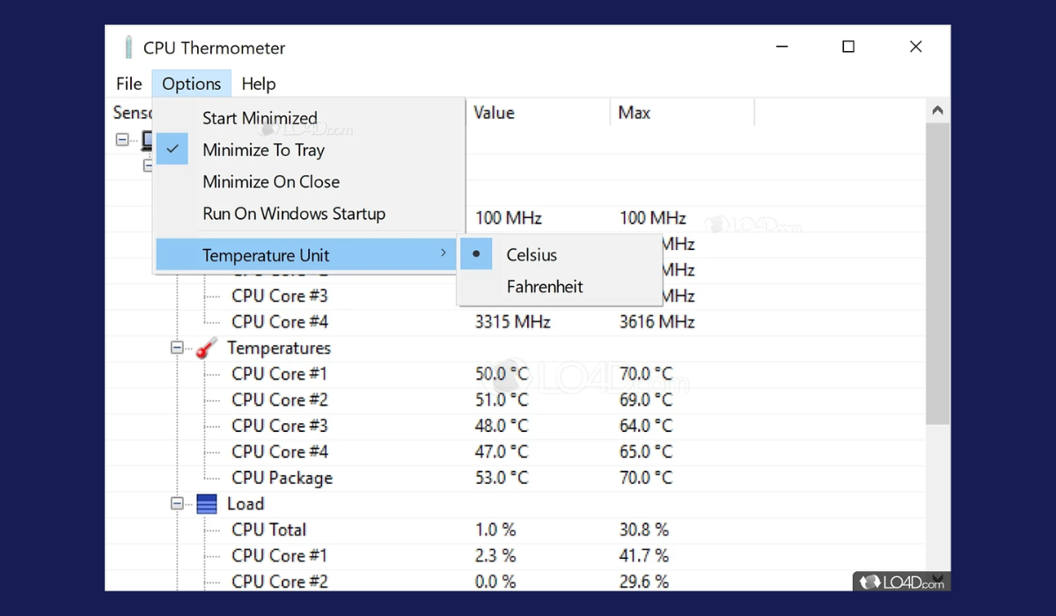This screenshot has height=616, width=1056.
Task: Click the CPU Thermometer window title text
Action: (x=215, y=48)
